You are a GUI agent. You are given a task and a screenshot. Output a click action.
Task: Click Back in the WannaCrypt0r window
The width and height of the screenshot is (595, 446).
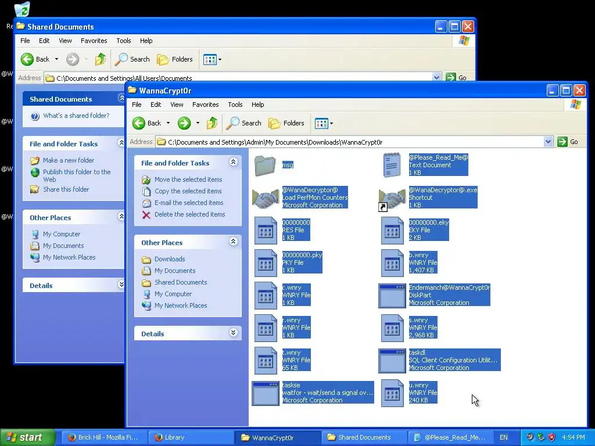[147, 123]
